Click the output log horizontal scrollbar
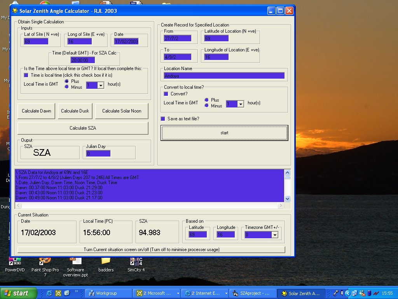Image resolution: width=398 pixels, height=299 pixels. tap(150, 206)
